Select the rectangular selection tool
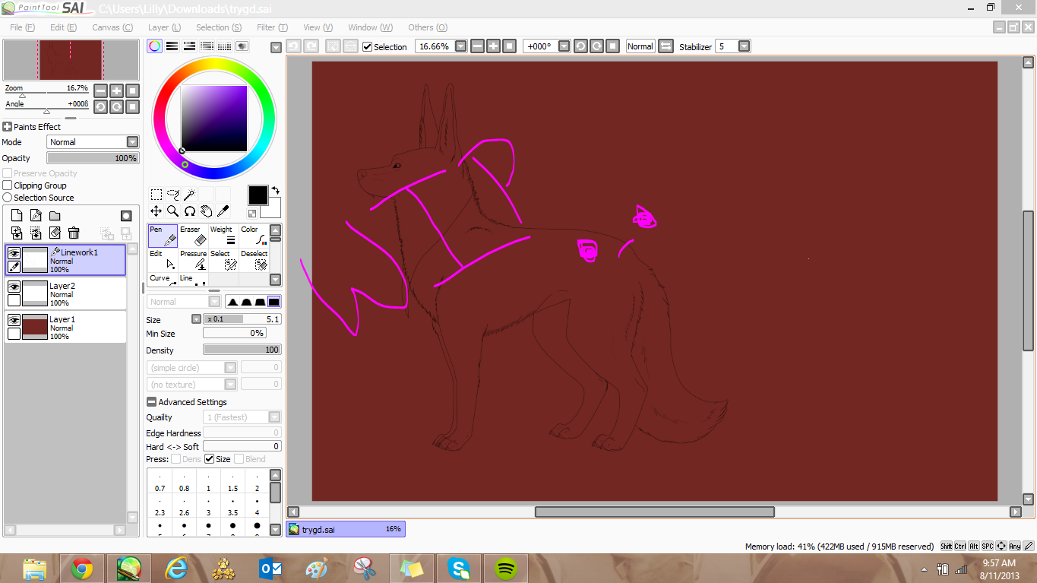 [156, 194]
